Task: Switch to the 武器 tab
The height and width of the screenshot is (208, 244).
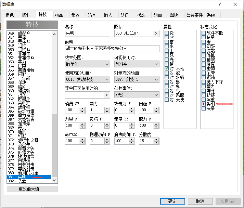Action: point(75,15)
